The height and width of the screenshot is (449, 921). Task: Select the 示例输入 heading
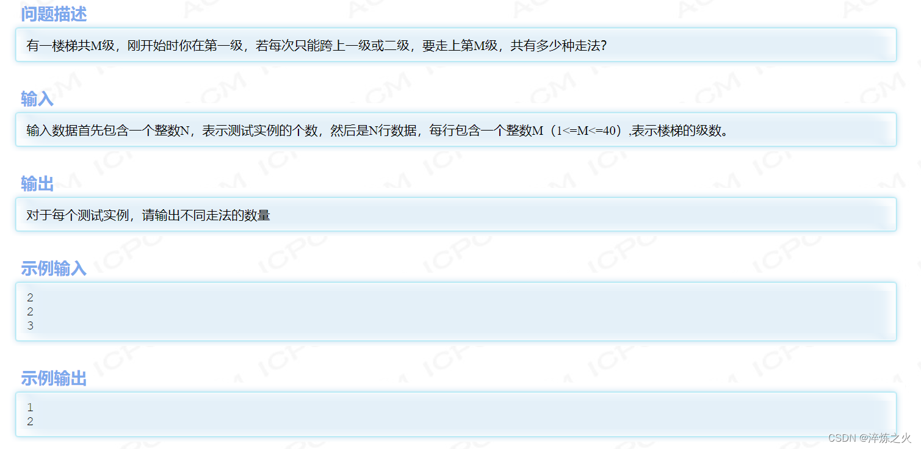coord(54,268)
